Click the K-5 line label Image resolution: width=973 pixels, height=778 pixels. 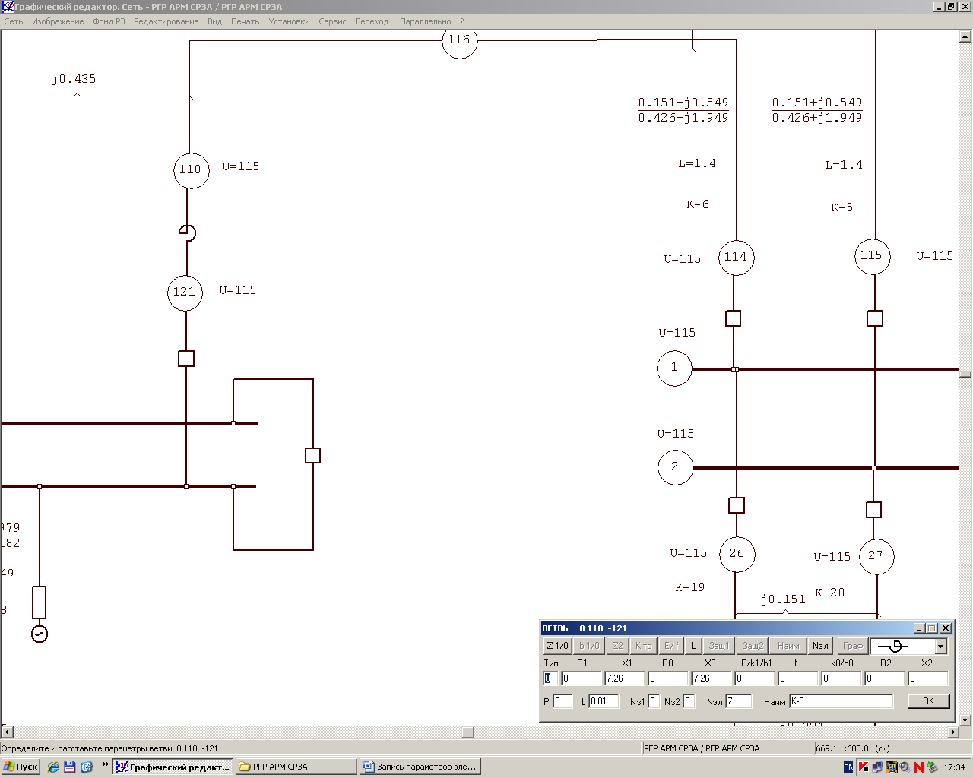pos(841,207)
